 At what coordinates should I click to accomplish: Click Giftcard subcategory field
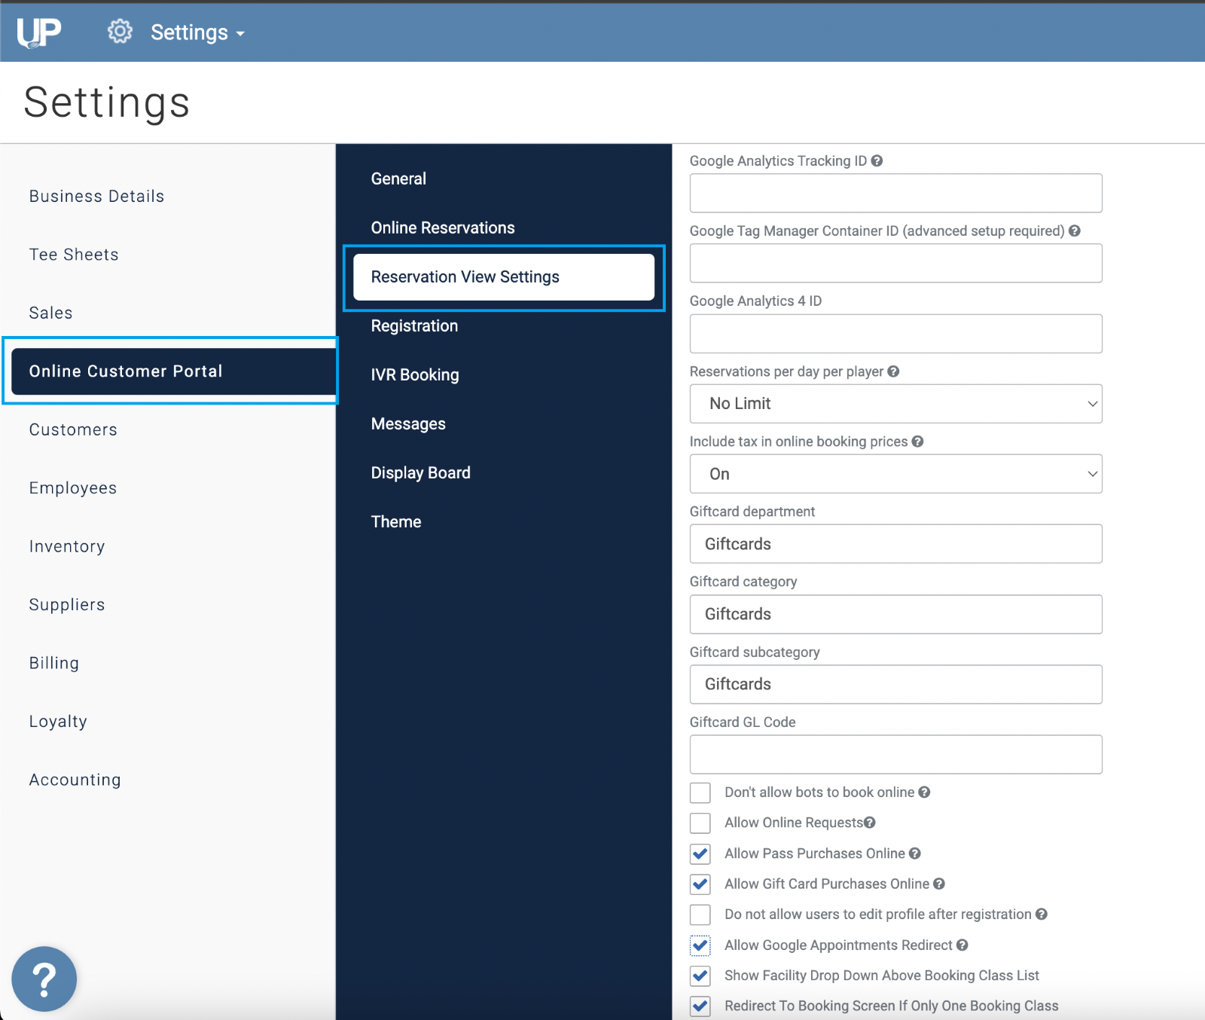(x=896, y=684)
